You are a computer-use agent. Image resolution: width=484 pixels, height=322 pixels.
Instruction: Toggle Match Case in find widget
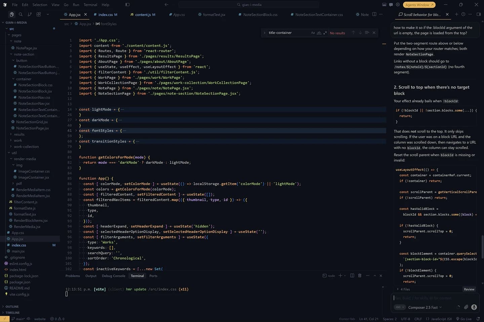(313, 33)
